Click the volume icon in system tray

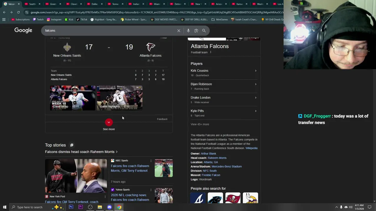click(350, 207)
